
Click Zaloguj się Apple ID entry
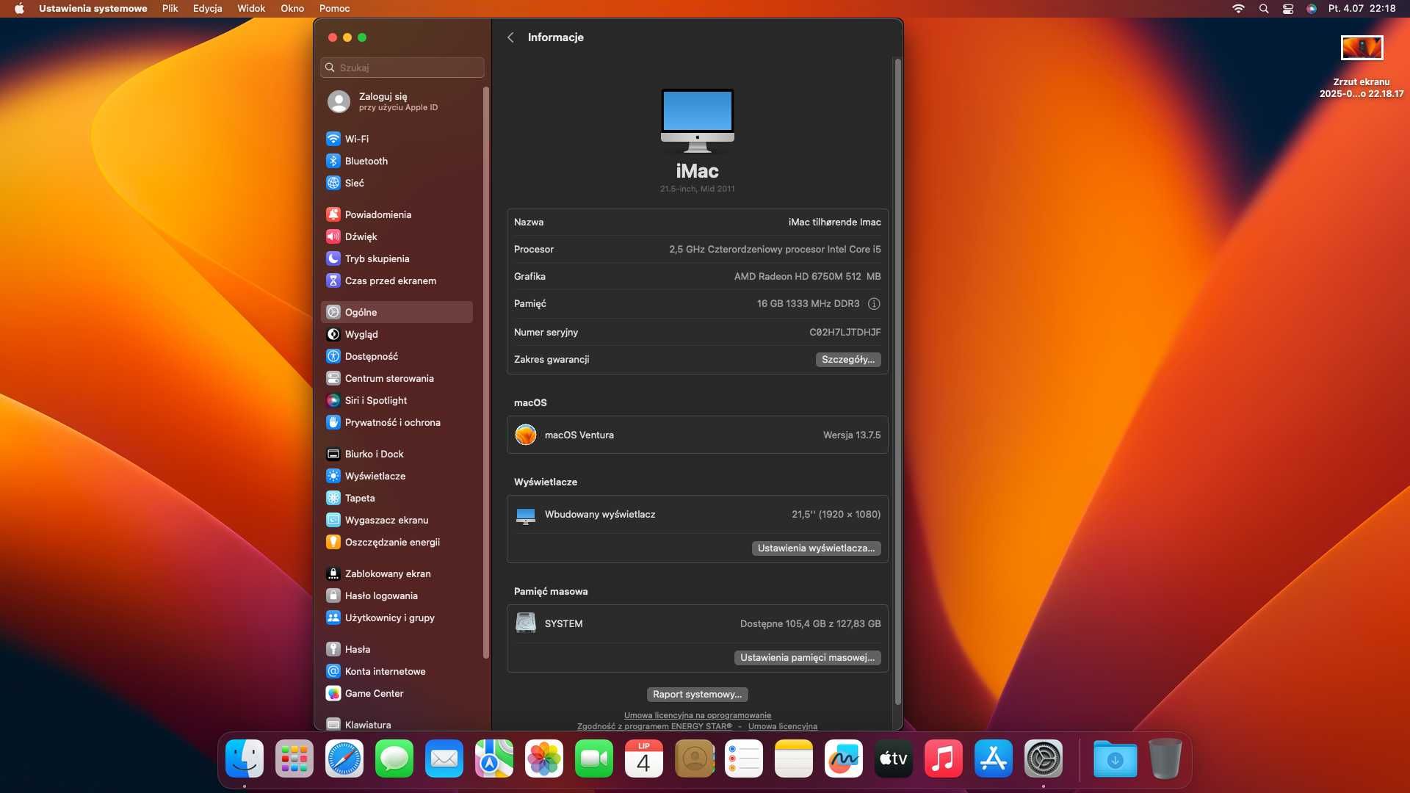(x=397, y=101)
